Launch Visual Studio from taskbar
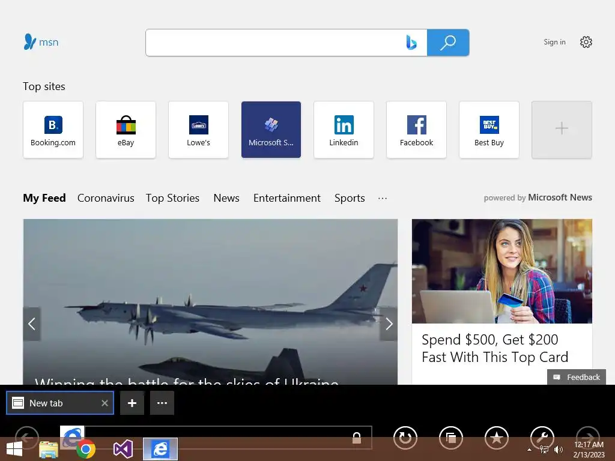Screen dimensions: 615x461 coord(123,449)
